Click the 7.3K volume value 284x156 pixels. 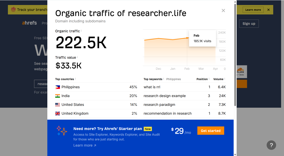click(x=222, y=105)
